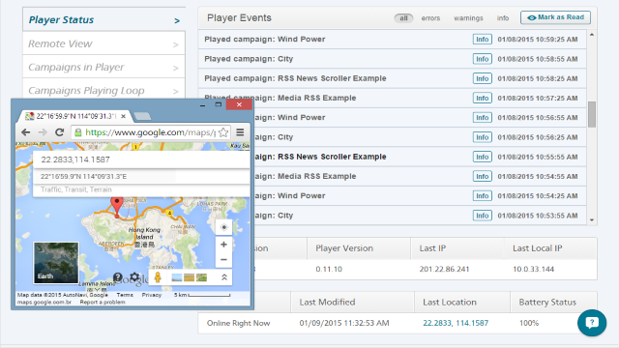Click Mark as Read button

555,17
